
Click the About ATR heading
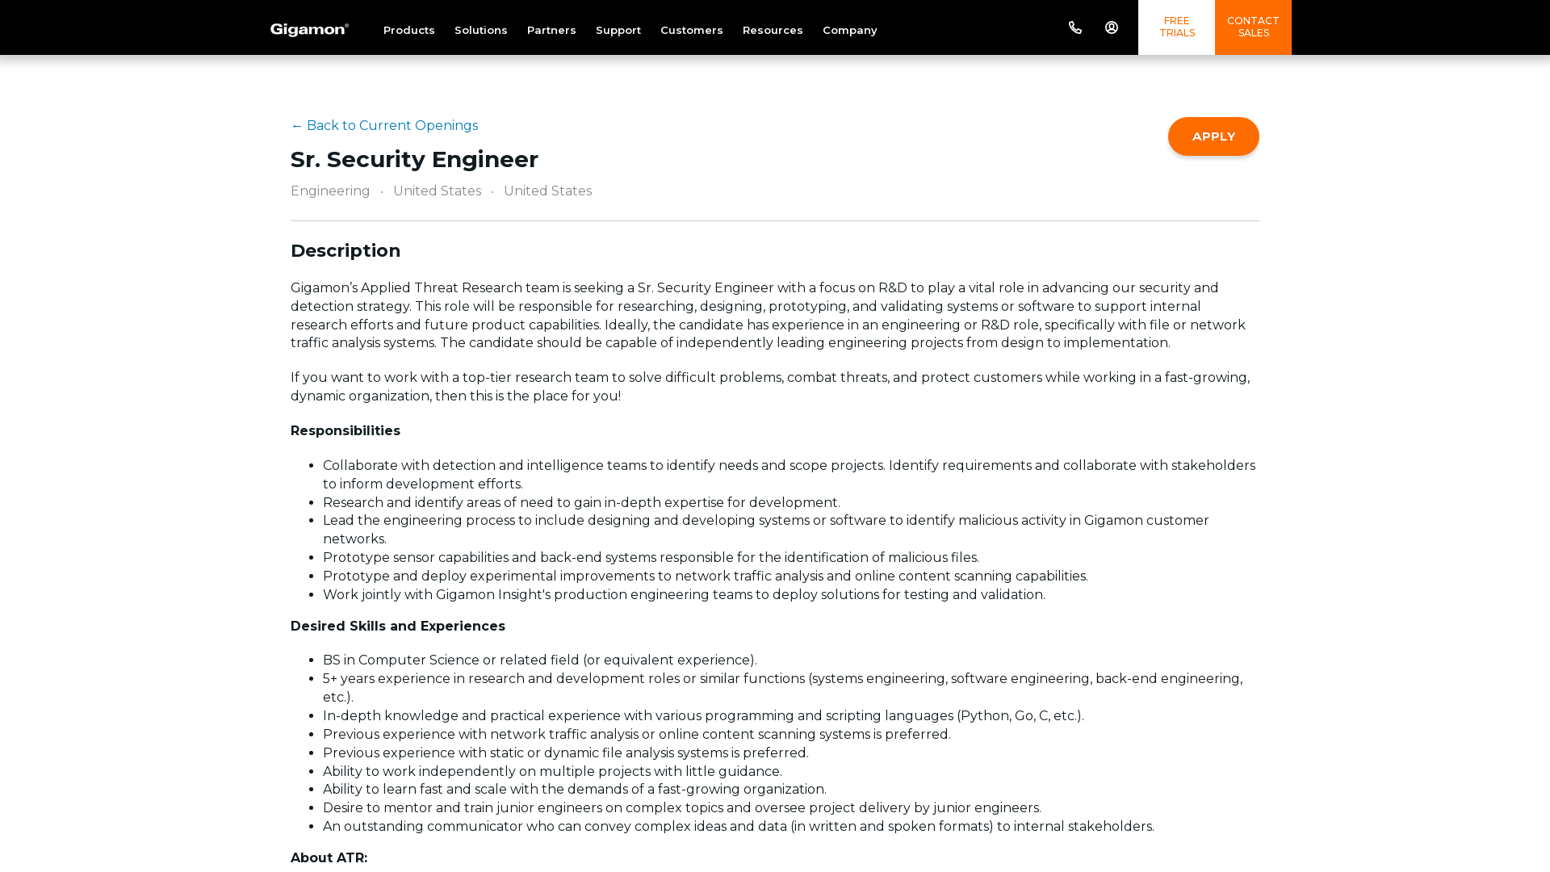pyautogui.click(x=329, y=857)
